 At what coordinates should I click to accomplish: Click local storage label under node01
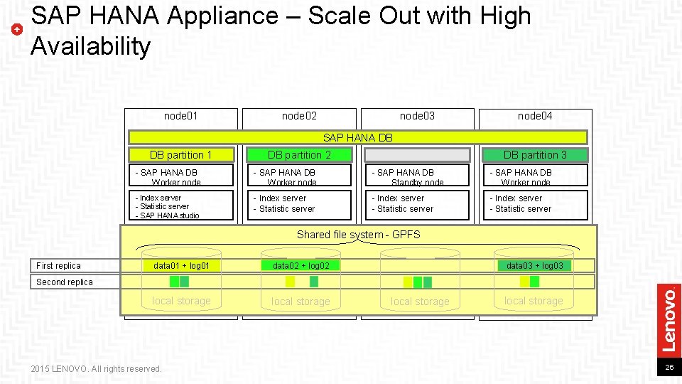click(x=181, y=301)
